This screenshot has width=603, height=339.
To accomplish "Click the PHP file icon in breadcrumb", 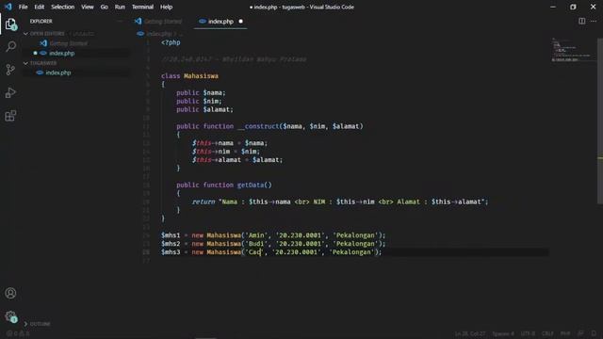I will point(140,34).
